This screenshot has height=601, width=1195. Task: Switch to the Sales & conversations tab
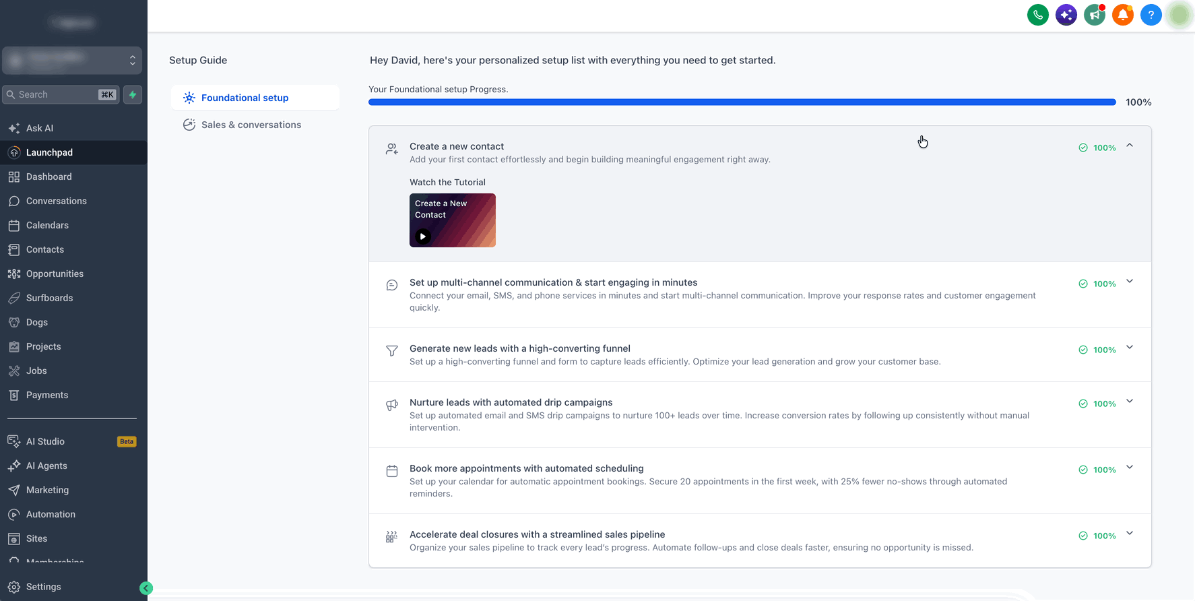(x=255, y=125)
